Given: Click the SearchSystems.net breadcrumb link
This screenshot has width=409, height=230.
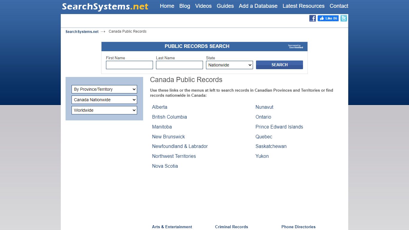Looking at the screenshot, I should coord(82,31).
